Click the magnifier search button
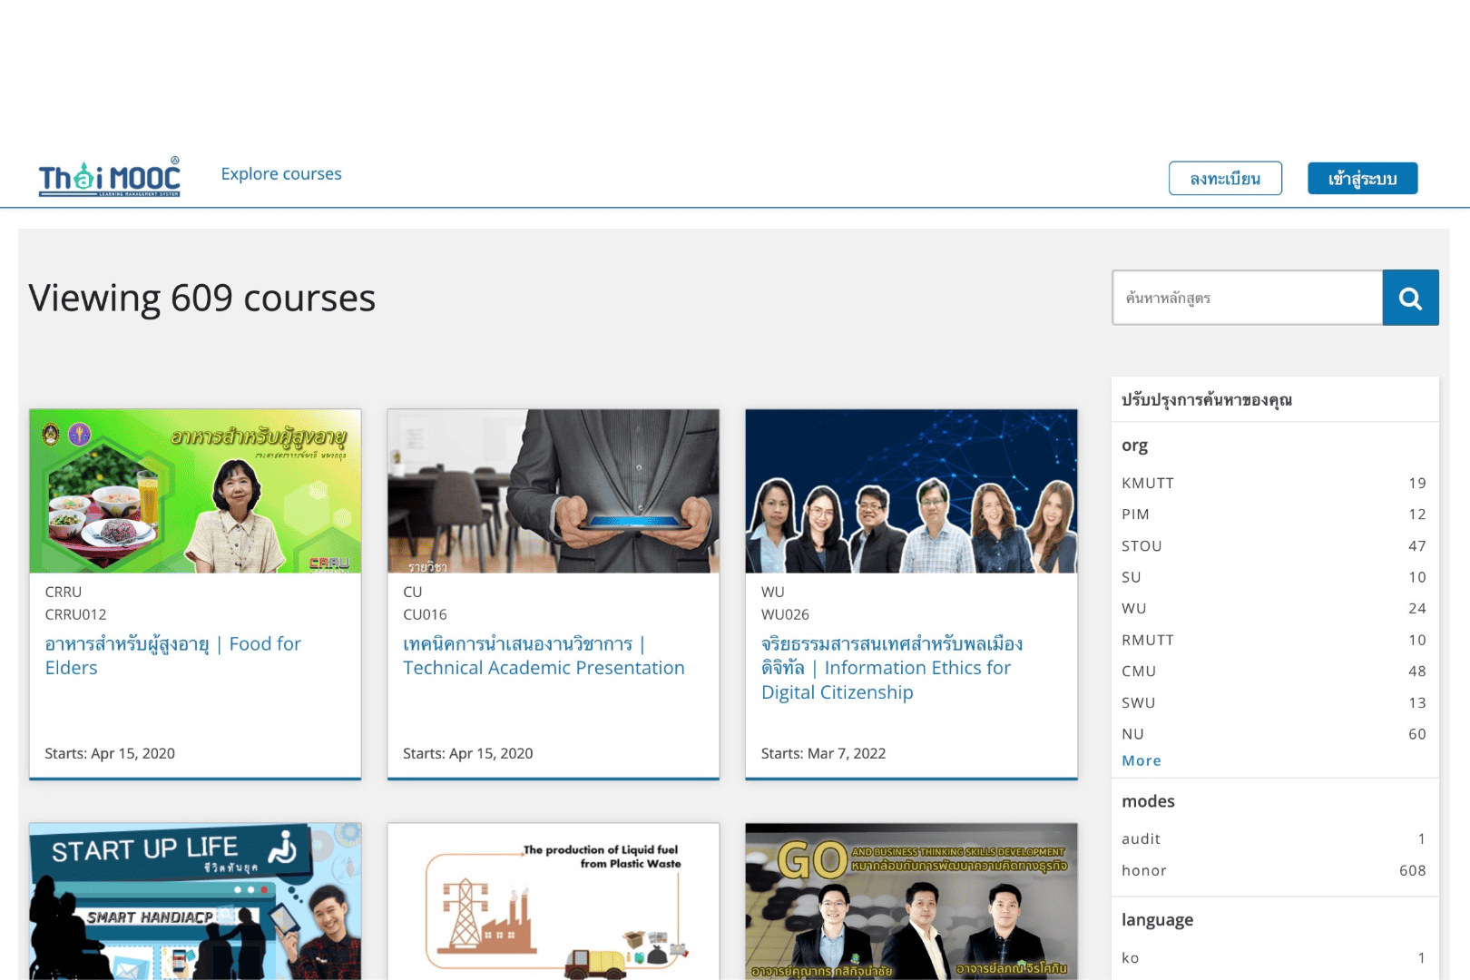This screenshot has height=980, width=1470. (1410, 298)
